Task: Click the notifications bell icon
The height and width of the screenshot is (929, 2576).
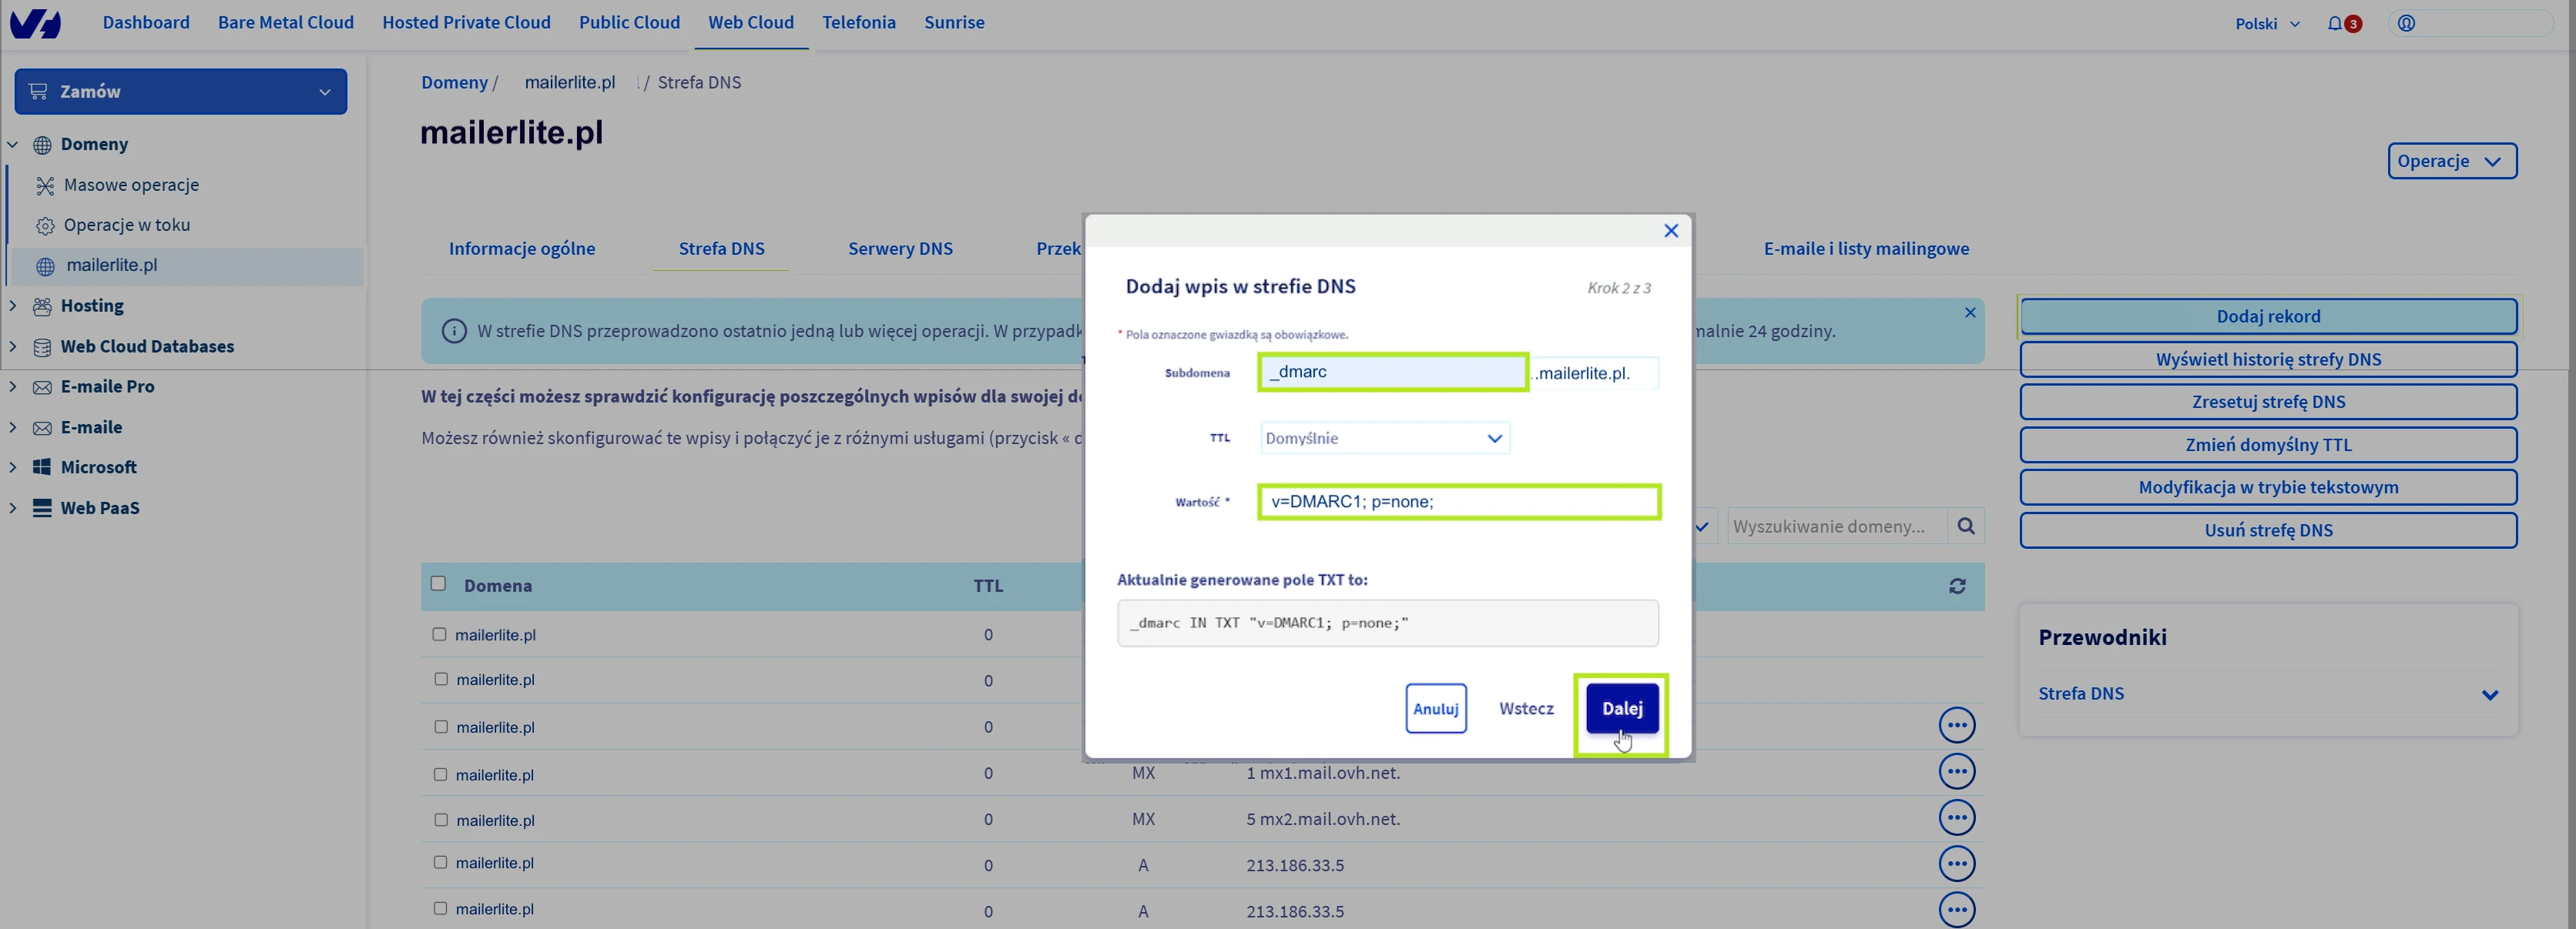Action: 2334,23
